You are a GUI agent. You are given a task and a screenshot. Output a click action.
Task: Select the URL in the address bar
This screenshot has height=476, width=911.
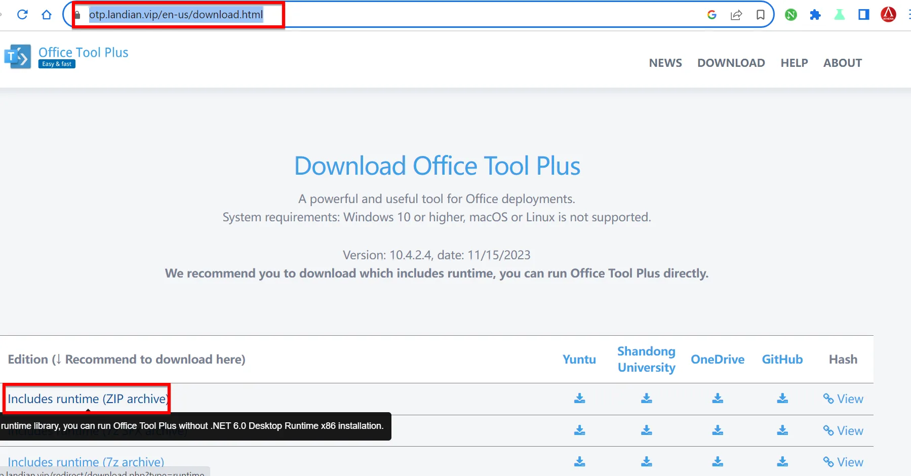coord(176,15)
